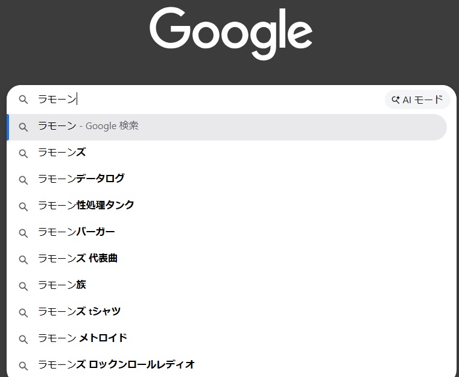Select ラモーンズ ロックンロールレディオ suggestion

pos(116,366)
